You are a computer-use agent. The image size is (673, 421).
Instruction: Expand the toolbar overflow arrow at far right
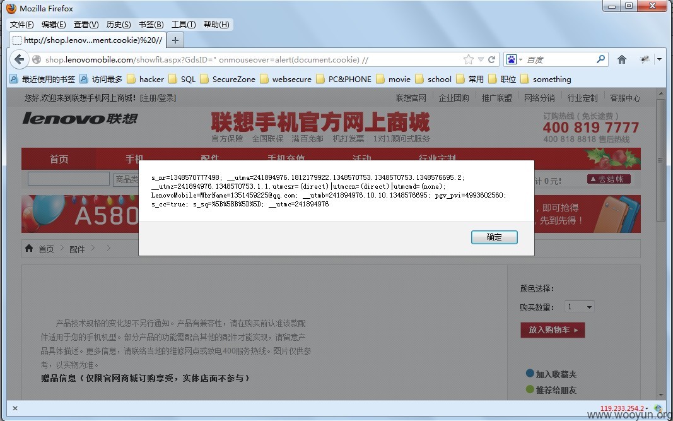[659, 59]
